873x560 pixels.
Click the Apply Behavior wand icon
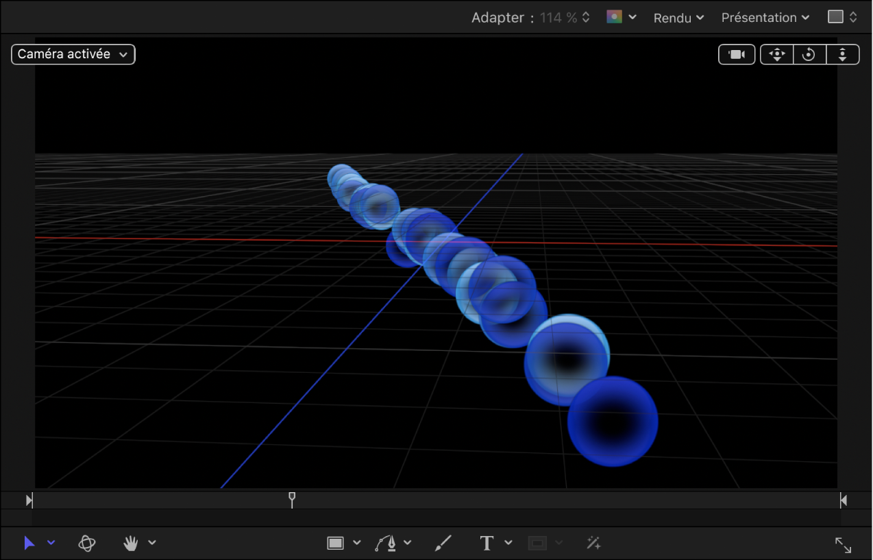point(593,542)
